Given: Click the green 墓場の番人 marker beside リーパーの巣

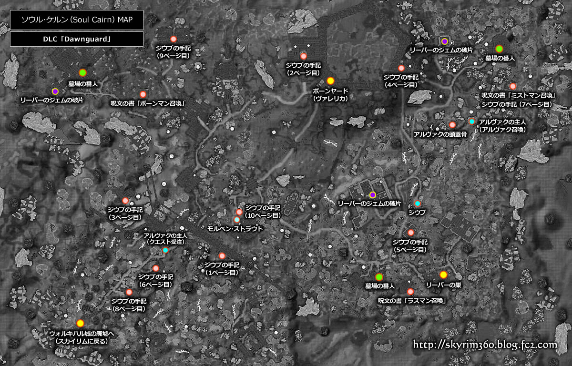Looking at the screenshot, I should point(379,277).
